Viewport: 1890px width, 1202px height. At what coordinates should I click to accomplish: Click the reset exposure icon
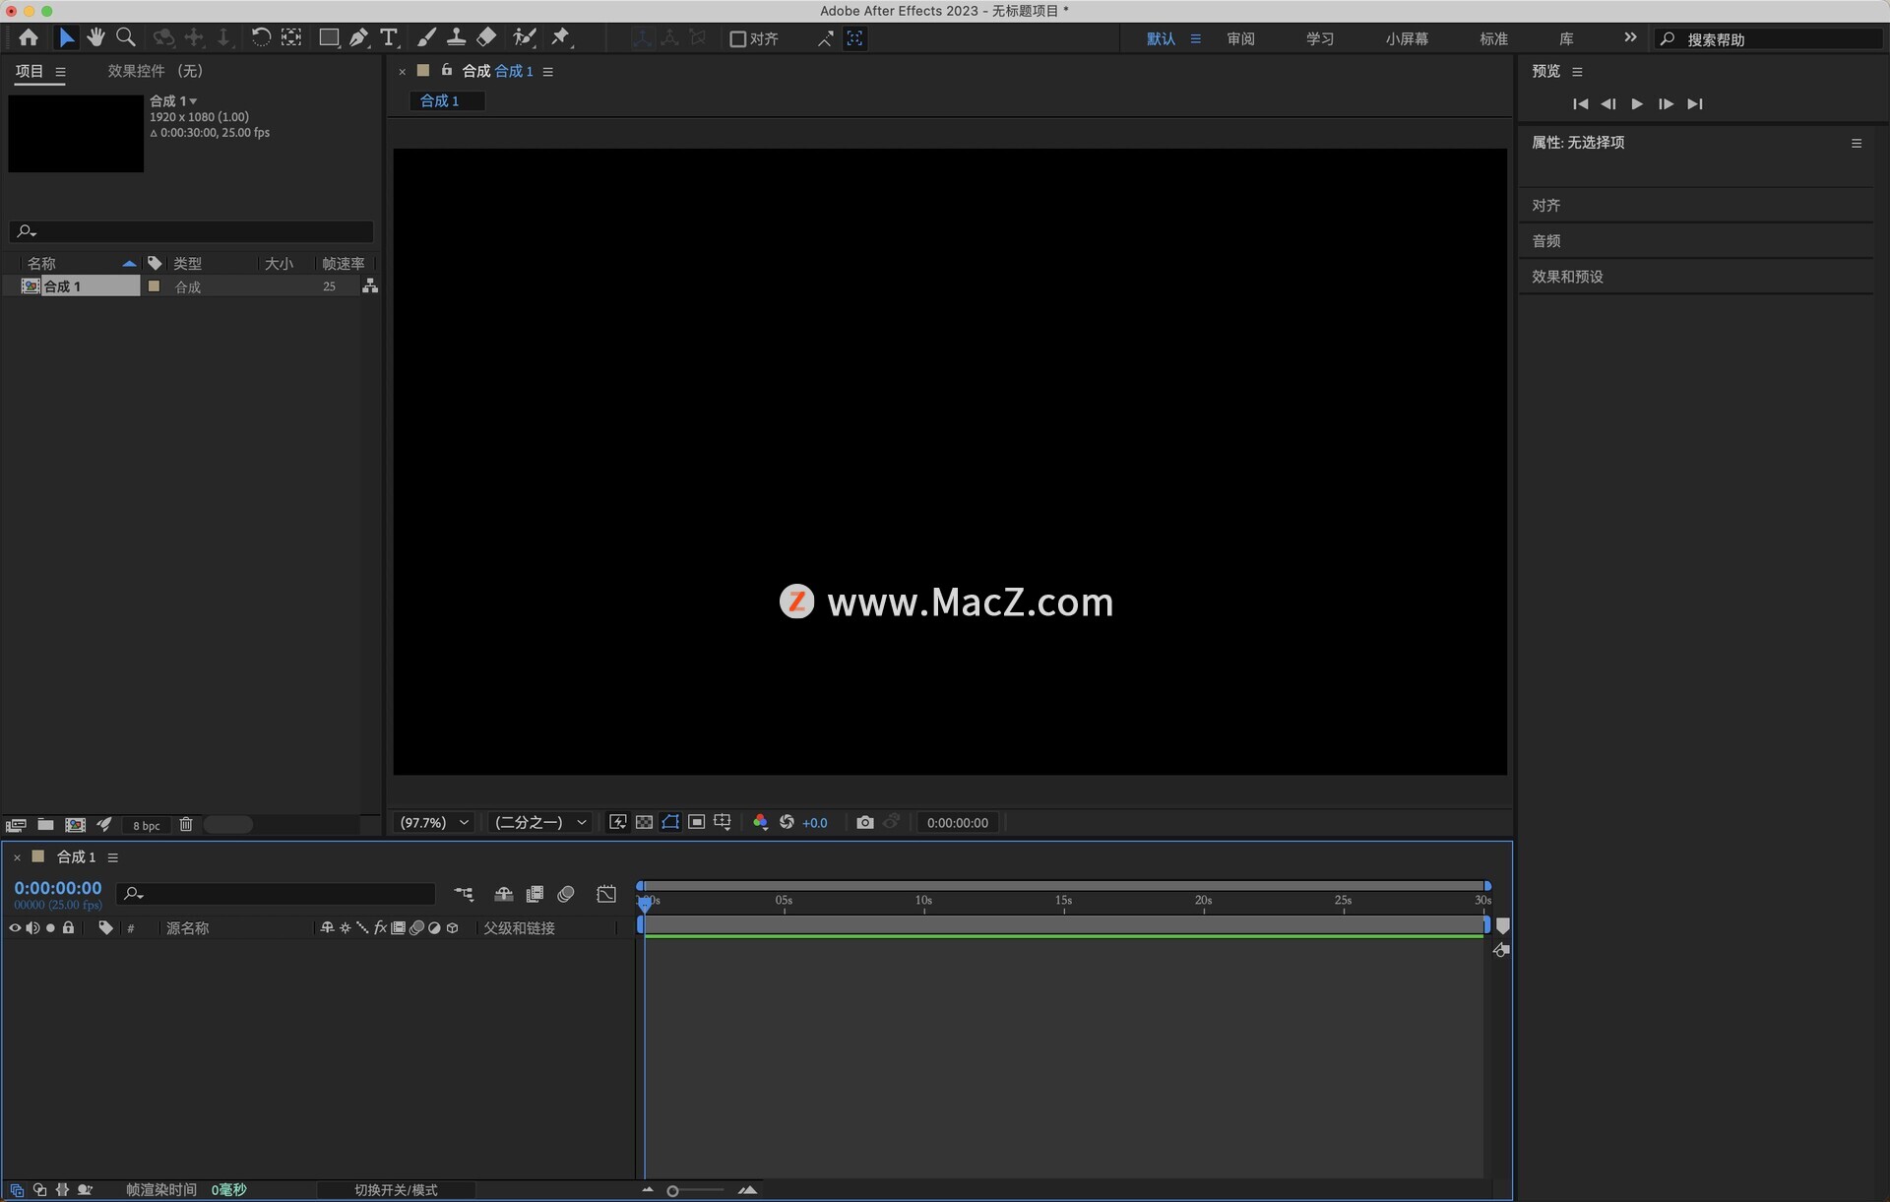[x=787, y=822]
